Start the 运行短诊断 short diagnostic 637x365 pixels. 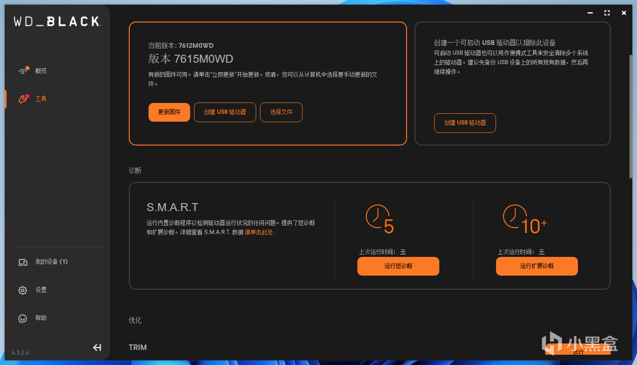(398, 266)
